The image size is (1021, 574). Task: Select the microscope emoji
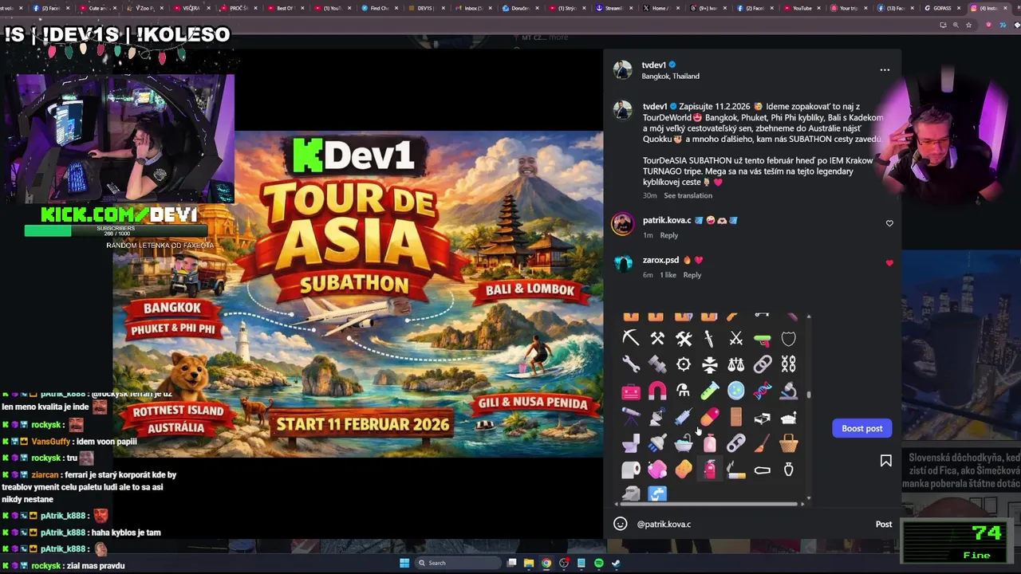click(789, 391)
